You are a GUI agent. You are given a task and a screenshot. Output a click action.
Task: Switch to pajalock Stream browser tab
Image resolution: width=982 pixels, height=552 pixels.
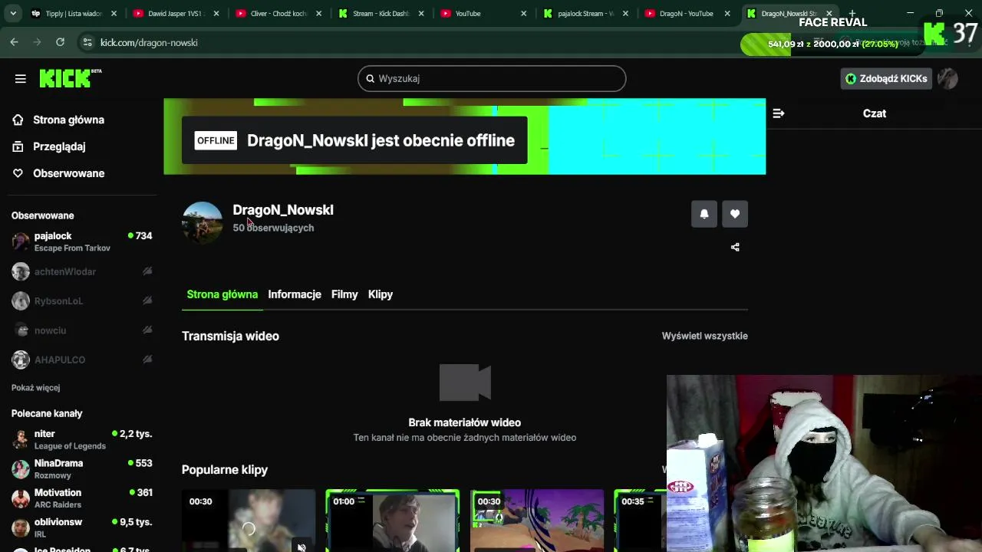tap(585, 13)
